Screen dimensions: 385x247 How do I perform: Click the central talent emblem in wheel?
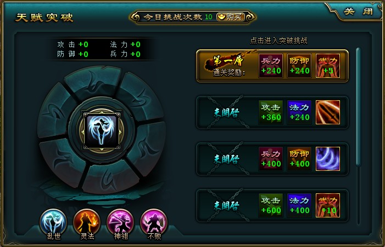102,131
